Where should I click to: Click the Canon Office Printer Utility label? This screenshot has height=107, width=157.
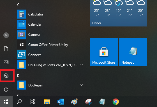(x=48, y=45)
